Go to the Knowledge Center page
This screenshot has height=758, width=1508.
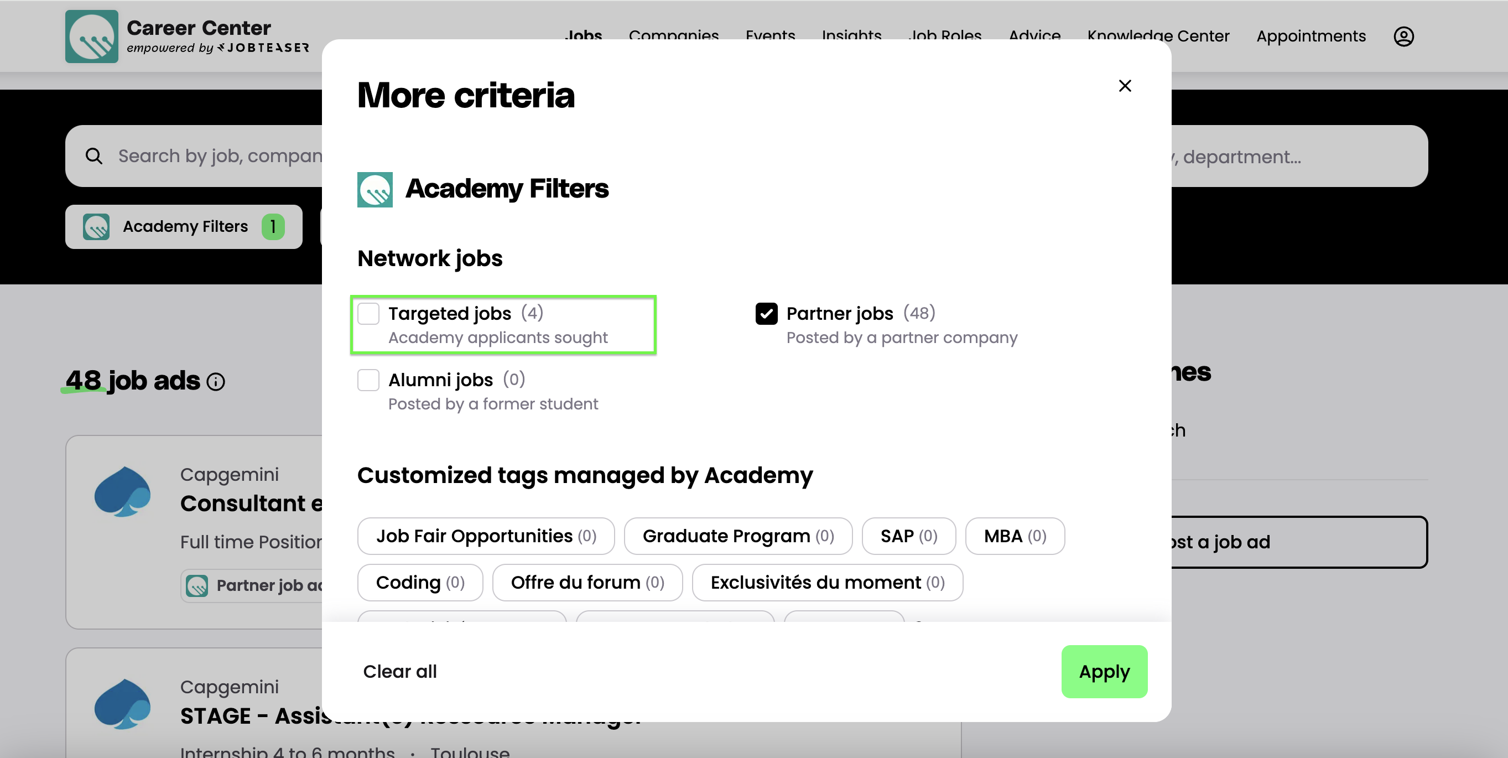coord(1158,37)
